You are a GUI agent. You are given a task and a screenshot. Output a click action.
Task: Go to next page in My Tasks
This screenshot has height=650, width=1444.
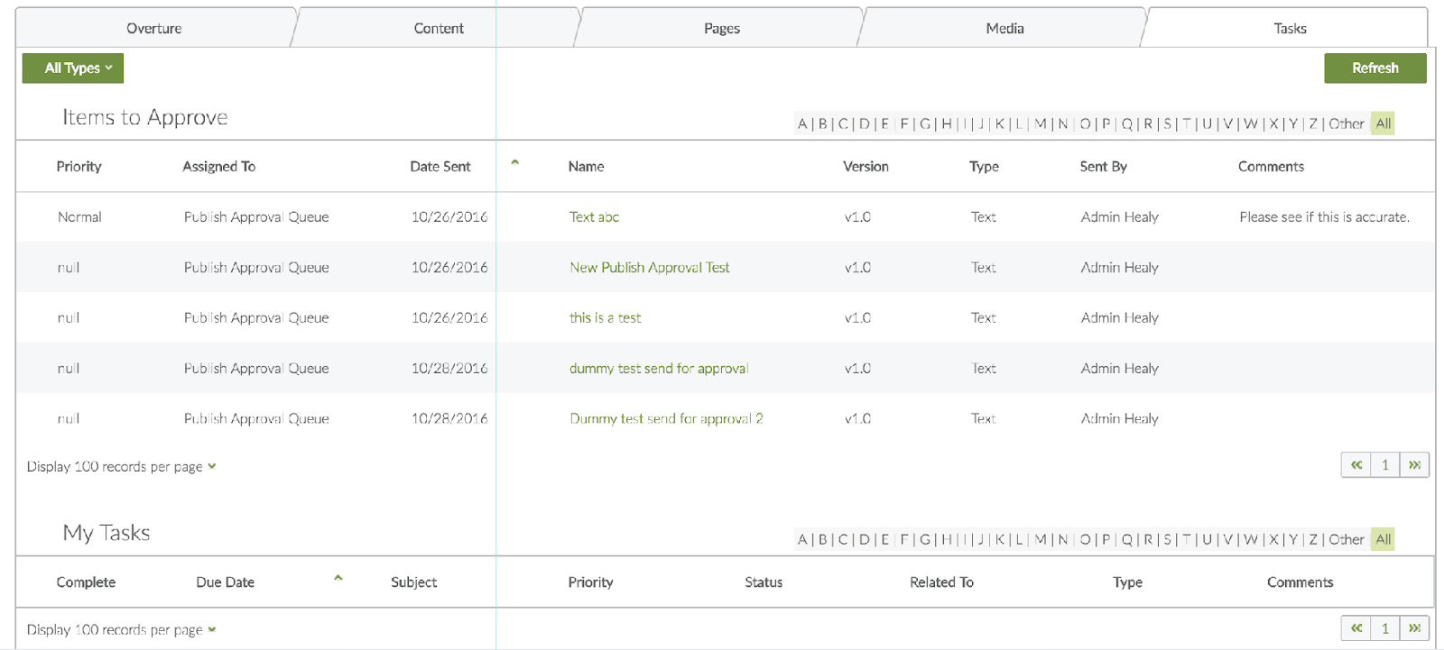(1414, 628)
